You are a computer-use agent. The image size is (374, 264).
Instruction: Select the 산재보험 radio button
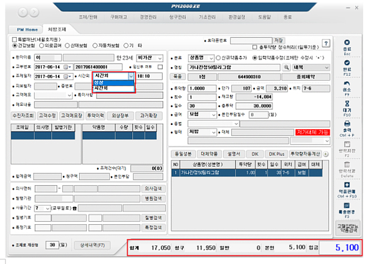click(67, 45)
